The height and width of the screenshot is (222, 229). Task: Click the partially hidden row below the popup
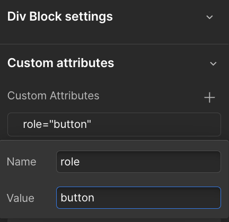(114, 220)
